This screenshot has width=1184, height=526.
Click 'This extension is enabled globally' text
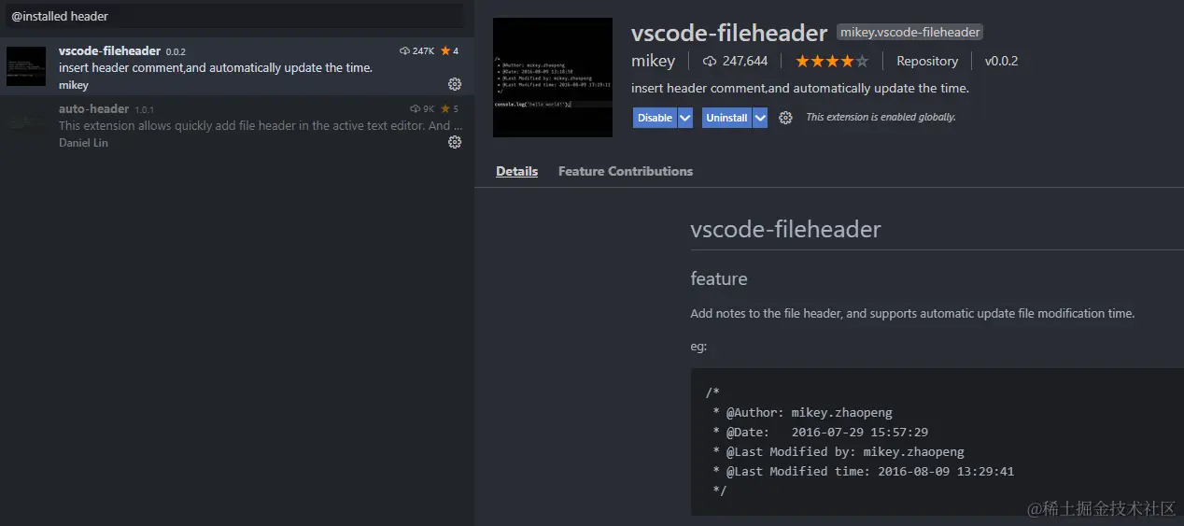[881, 118]
